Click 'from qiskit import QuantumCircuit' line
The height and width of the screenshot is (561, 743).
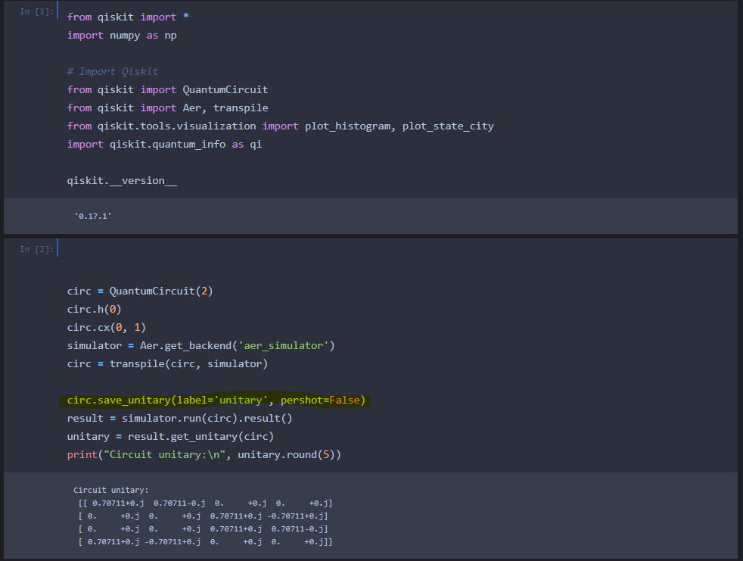167,89
